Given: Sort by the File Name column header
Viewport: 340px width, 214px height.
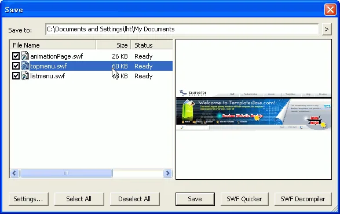Looking at the screenshot, I should point(53,45).
